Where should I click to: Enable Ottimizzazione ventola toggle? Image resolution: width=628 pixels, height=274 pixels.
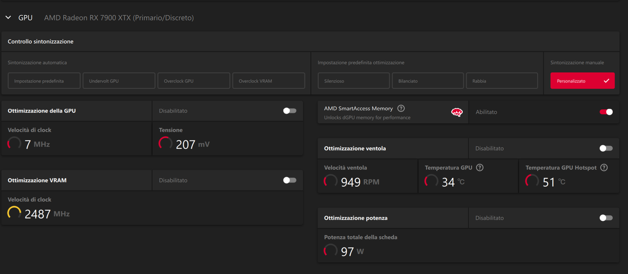606,148
